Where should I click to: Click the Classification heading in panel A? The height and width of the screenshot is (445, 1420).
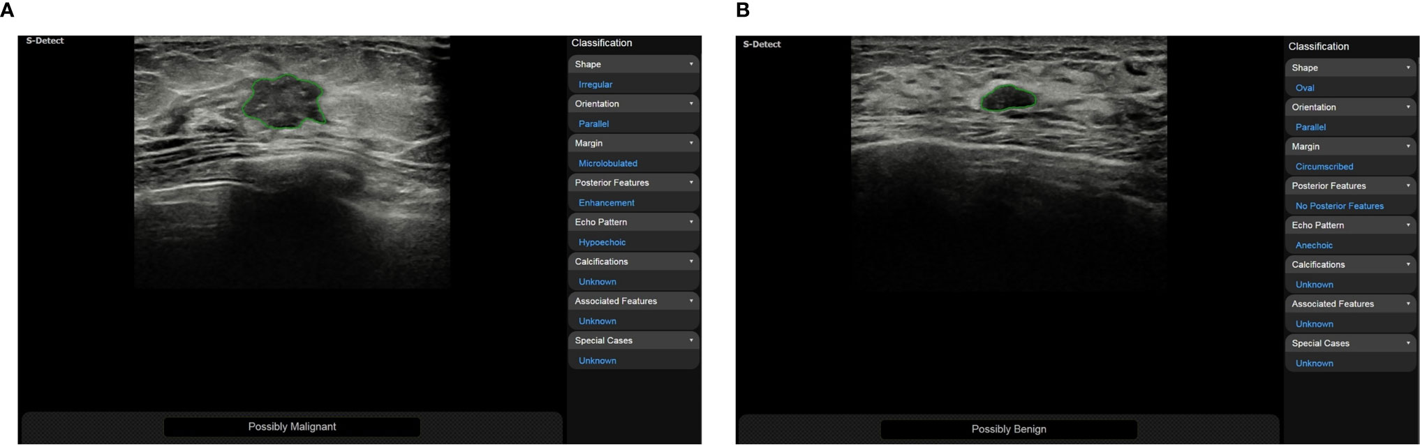[602, 43]
